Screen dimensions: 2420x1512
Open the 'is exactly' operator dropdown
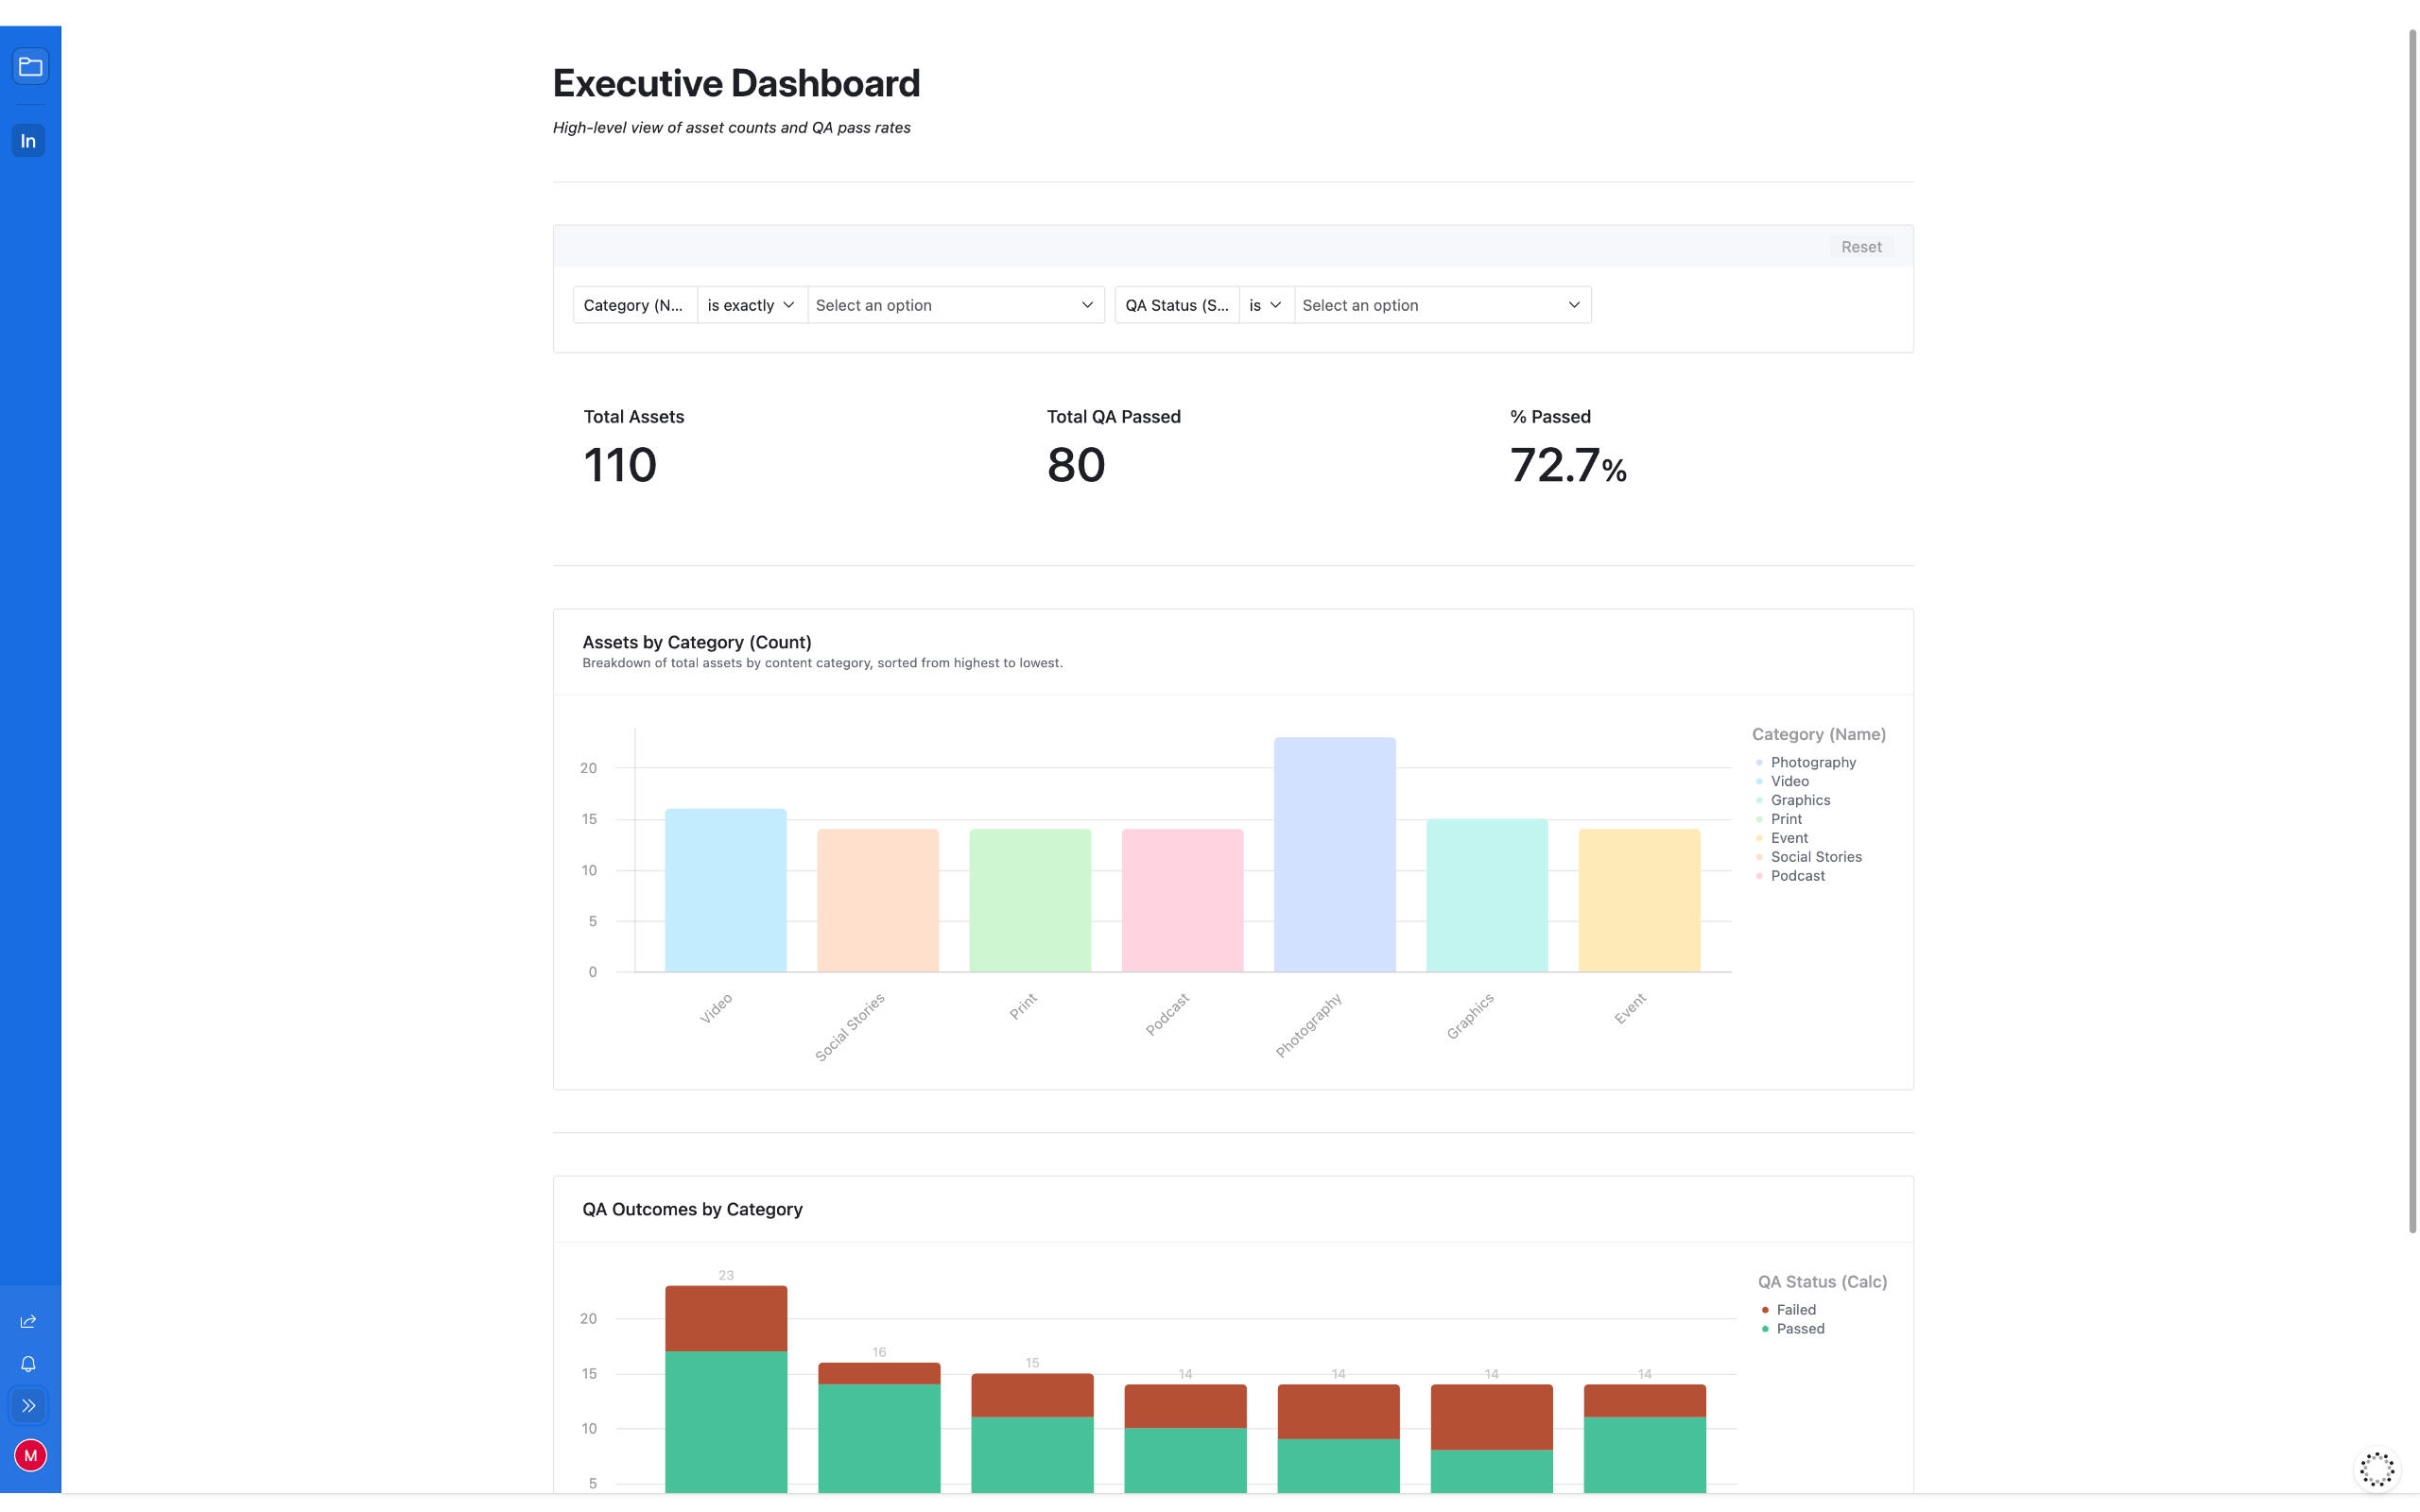pyautogui.click(x=751, y=305)
